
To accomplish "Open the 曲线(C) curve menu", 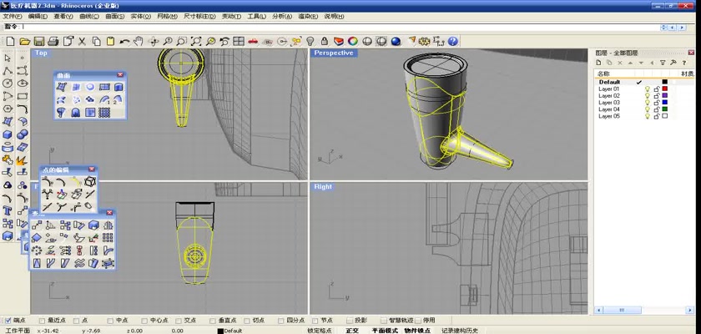I will (x=89, y=16).
